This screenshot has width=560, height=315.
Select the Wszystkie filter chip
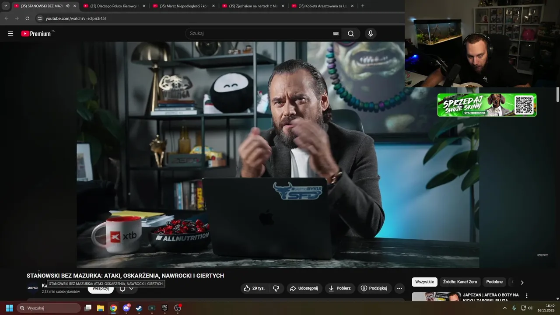[424, 282]
